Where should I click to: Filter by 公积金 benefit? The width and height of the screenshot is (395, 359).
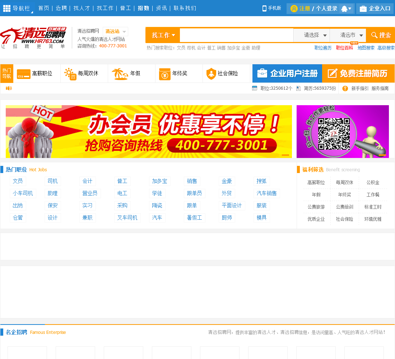point(373,182)
